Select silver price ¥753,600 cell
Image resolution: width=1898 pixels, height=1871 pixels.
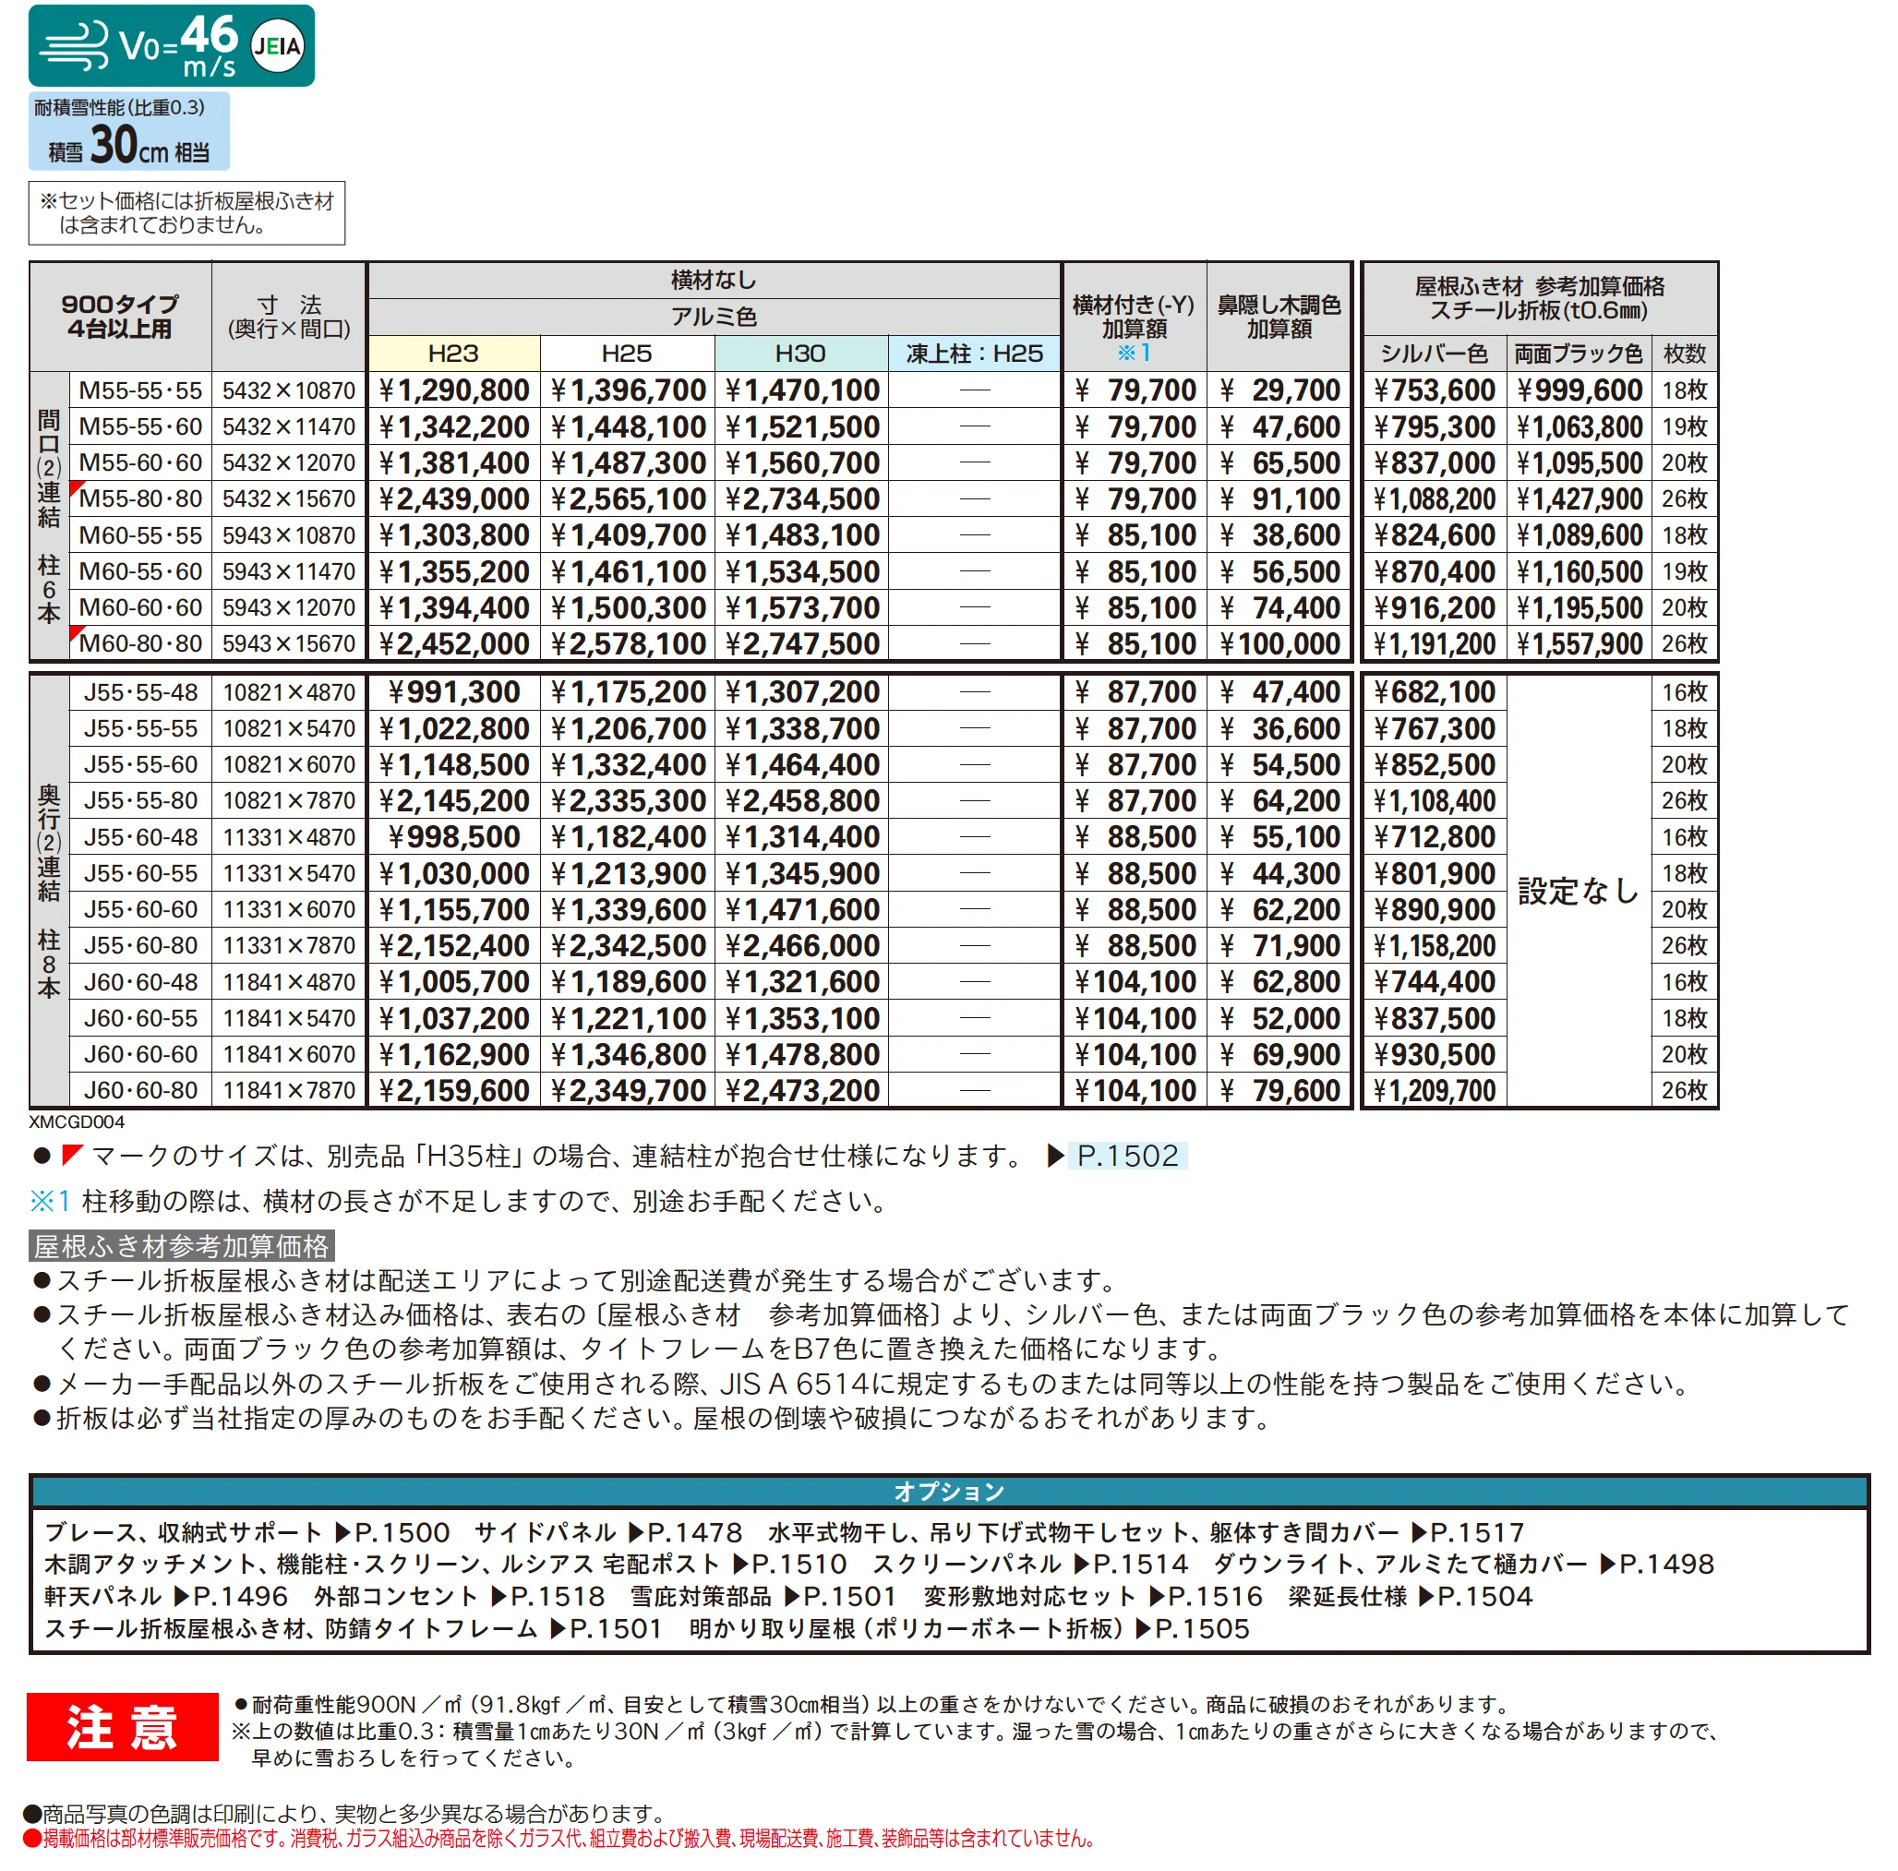(1435, 390)
